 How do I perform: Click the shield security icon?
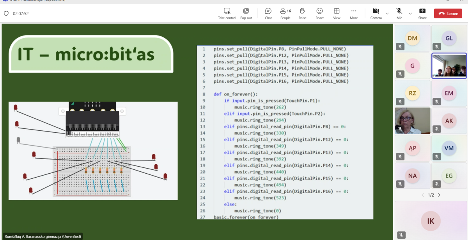pyautogui.click(x=6, y=14)
